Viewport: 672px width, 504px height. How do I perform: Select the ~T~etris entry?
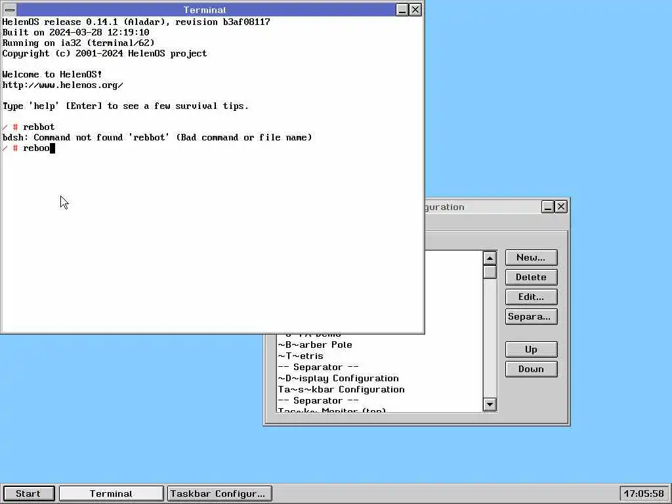point(380,356)
